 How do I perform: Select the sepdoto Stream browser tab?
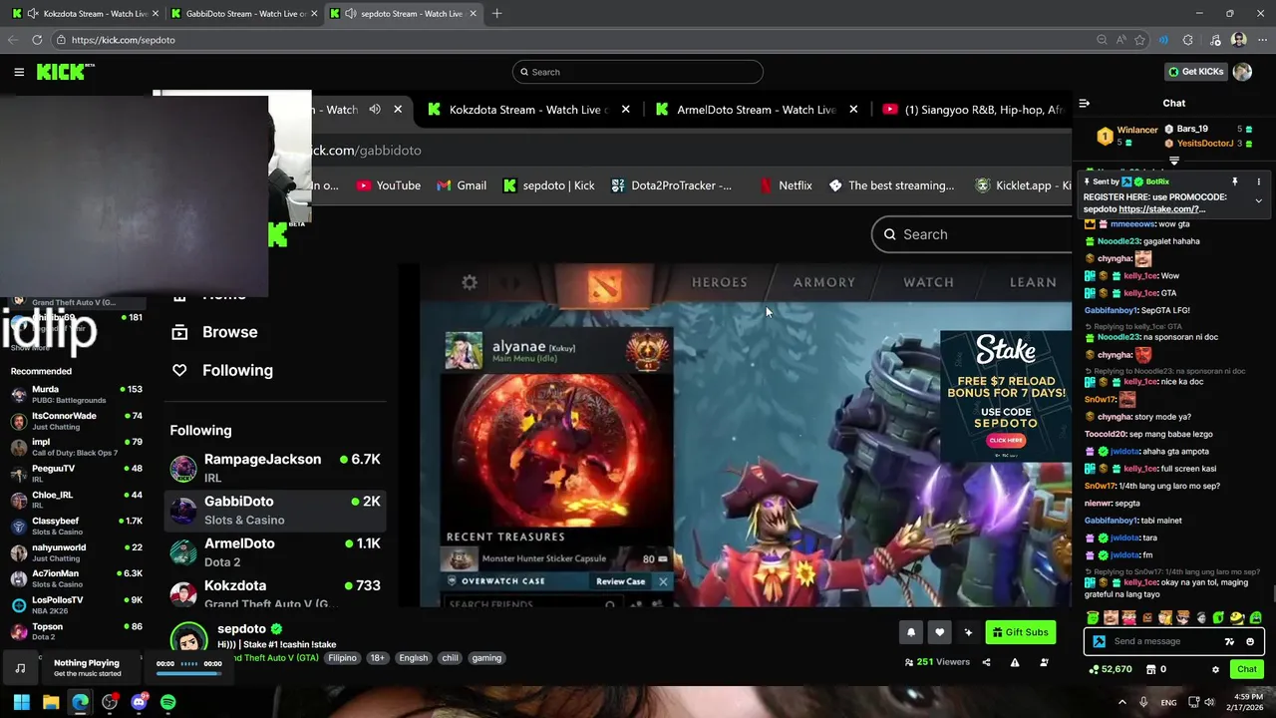pyautogui.click(x=404, y=13)
